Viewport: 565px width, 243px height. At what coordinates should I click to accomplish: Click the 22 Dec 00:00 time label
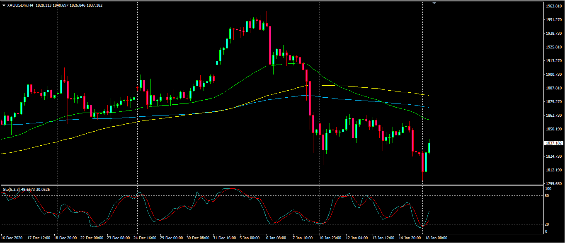(x=92, y=238)
